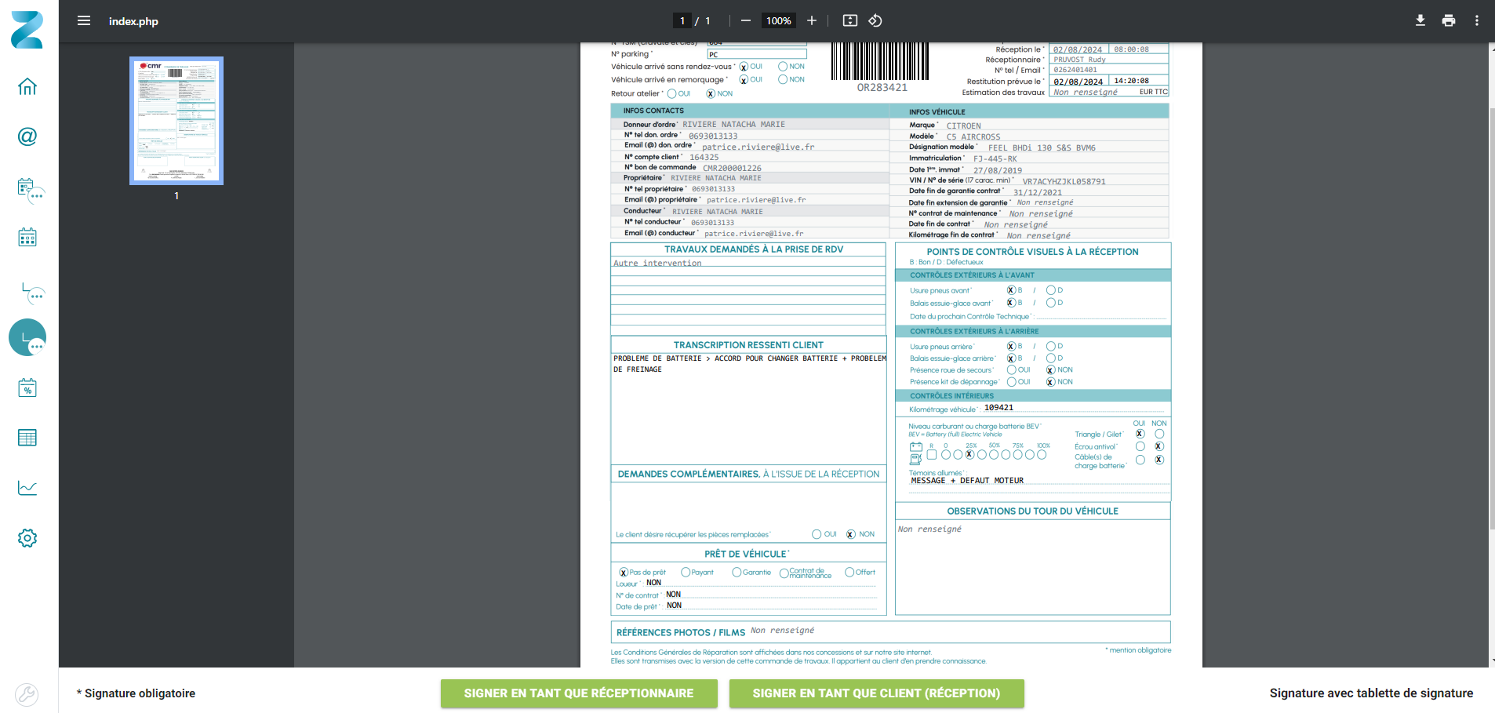This screenshot has height=713, width=1495.
Task: Select NON for véhicule arrivé en remorquage
Action: pyautogui.click(x=783, y=79)
